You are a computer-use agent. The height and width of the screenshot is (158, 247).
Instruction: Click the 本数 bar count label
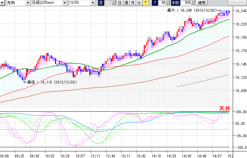pos(175,3)
